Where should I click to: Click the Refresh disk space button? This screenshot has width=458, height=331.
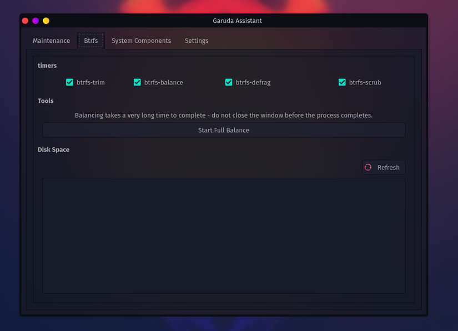[x=384, y=167]
